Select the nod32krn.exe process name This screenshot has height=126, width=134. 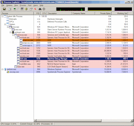(x=25, y=64)
